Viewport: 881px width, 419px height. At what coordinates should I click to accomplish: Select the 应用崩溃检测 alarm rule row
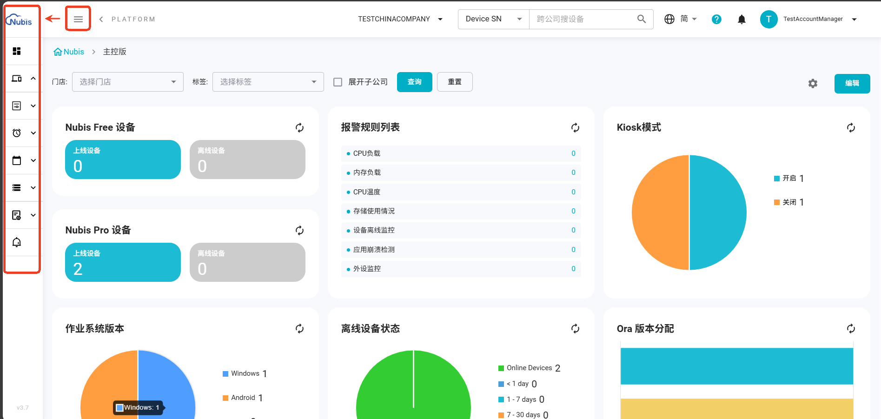coord(461,250)
